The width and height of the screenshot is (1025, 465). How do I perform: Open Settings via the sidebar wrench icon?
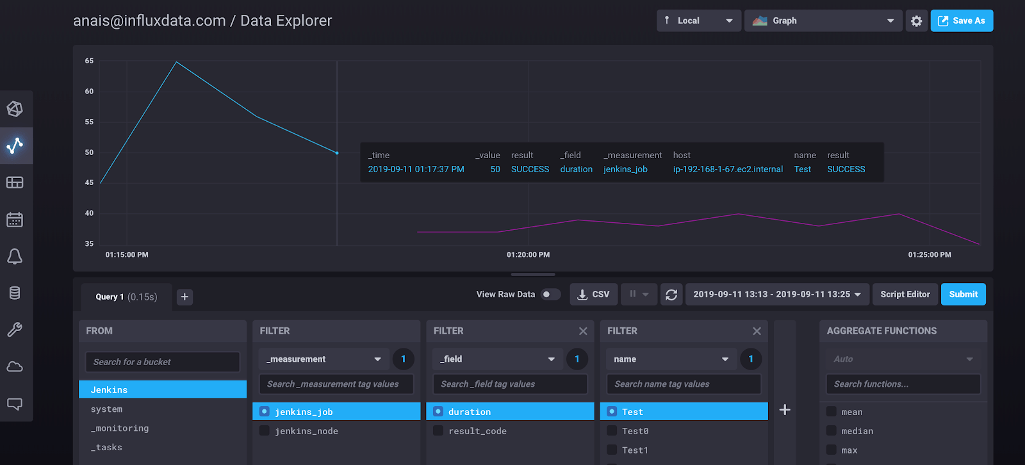(15, 330)
